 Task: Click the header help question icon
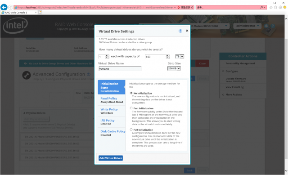[x=273, y=26]
